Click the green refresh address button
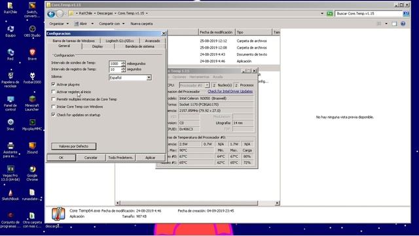The width and height of the screenshot is (419, 236). (x=330, y=13)
